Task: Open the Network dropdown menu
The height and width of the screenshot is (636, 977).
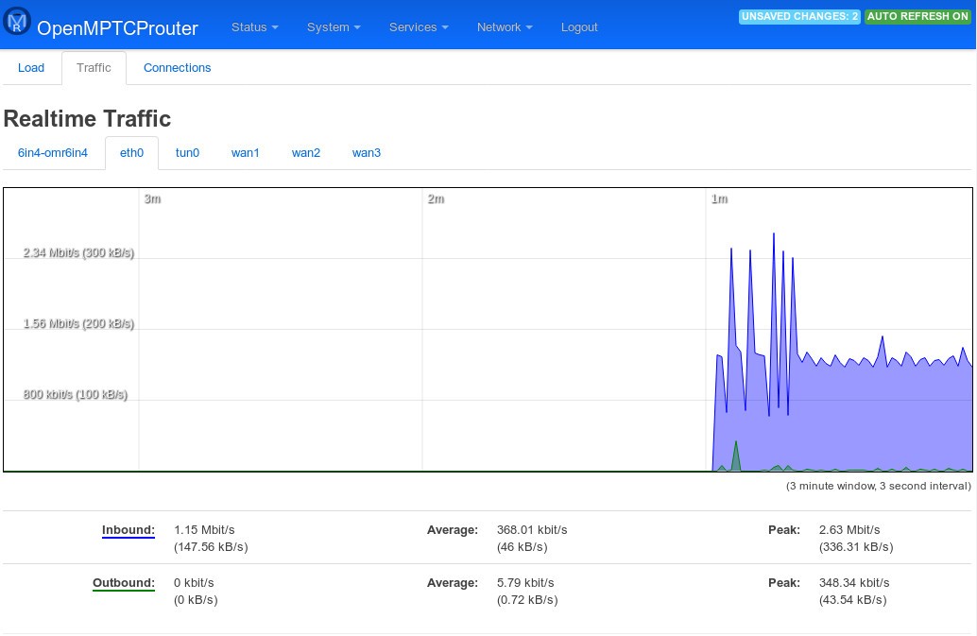Action: click(505, 27)
